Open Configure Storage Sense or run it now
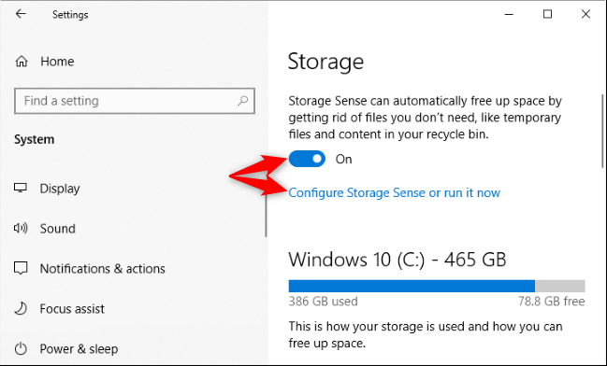The width and height of the screenshot is (607, 366). (x=395, y=192)
